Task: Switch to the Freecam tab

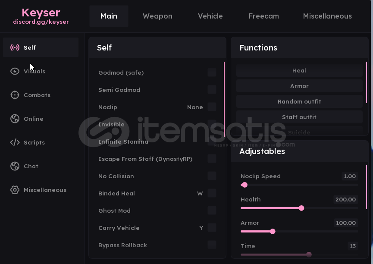Action: pyautogui.click(x=264, y=16)
